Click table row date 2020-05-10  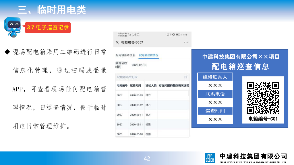[x=136, y=134]
